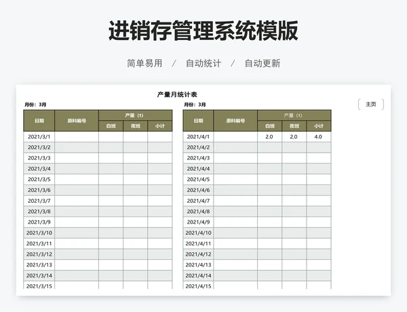Click empty 原料编号 input cell for 2021/4/2

[x=235, y=147]
